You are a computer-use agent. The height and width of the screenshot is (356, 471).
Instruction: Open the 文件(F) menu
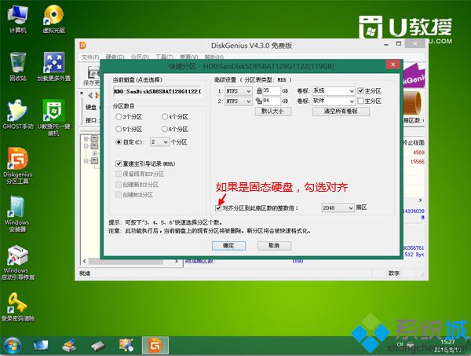click(90, 57)
